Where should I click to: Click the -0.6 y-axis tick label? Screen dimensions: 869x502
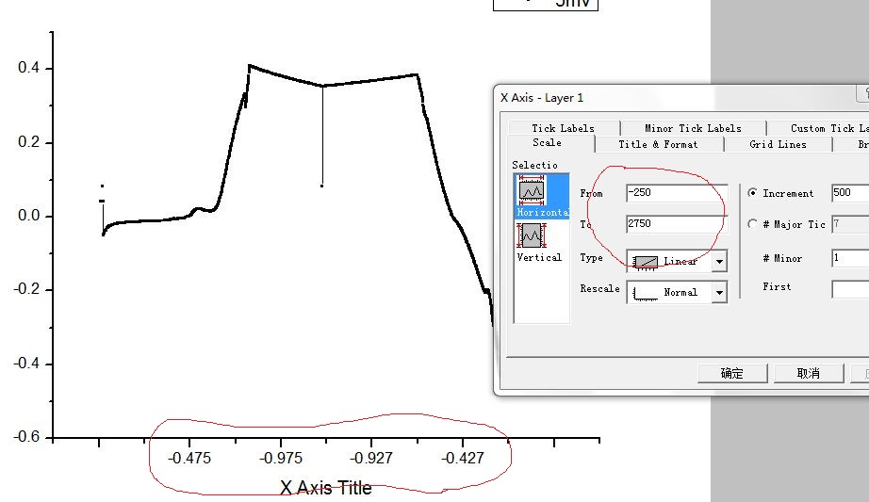click(x=26, y=437)
